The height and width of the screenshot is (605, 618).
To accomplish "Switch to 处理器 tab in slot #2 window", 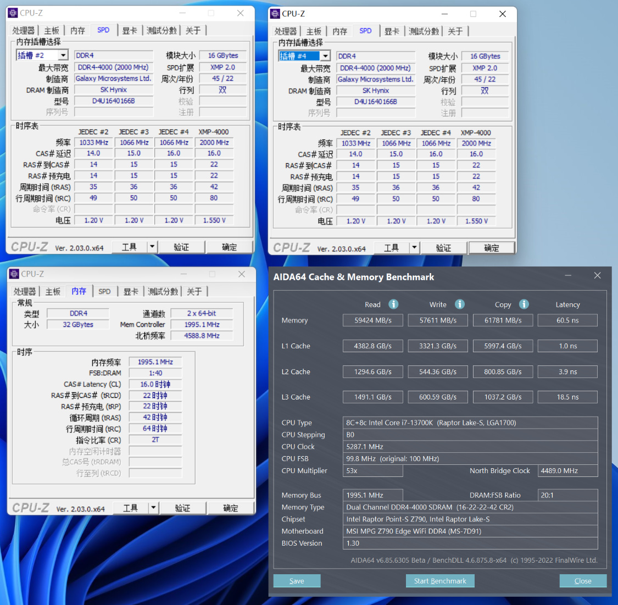I will click(x=23, y=30).
